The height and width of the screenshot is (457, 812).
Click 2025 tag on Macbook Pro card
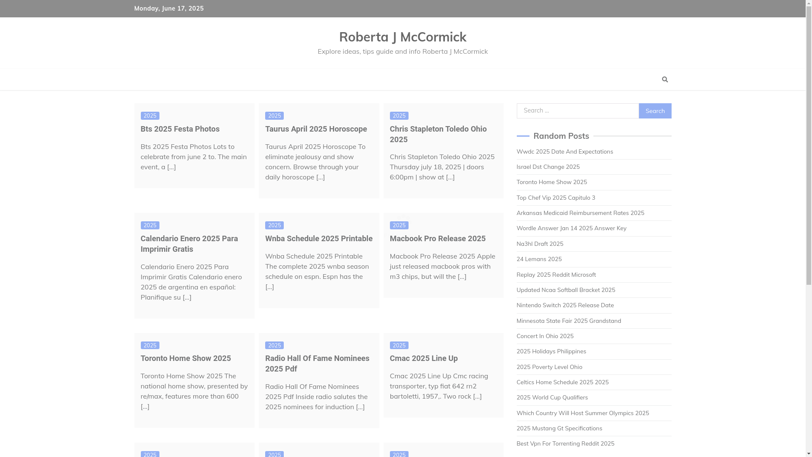click(x=399, y=225)
